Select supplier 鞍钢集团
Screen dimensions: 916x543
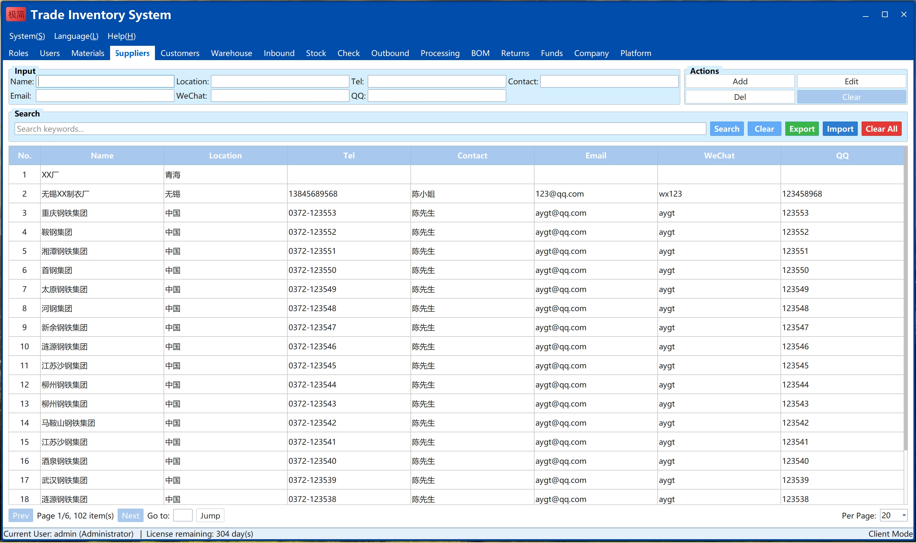(456, 232)
